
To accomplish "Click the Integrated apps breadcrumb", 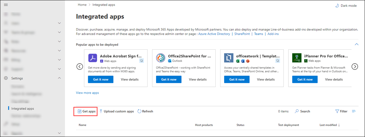I will pos(104,5).
